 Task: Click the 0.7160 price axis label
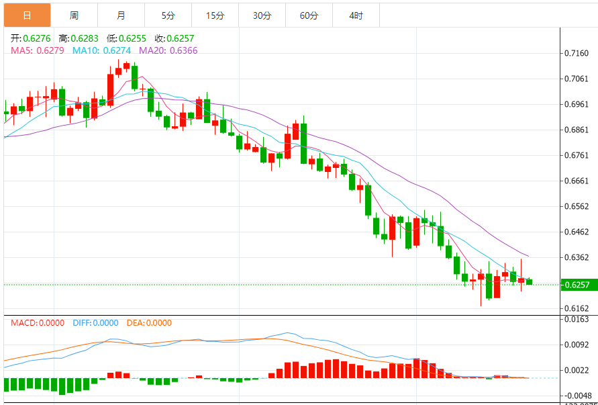[x=577, y=53]
